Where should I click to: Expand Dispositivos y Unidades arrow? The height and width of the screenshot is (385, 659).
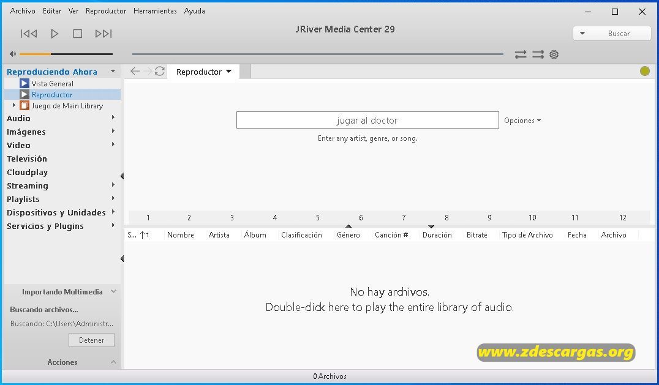click(113, 212)
